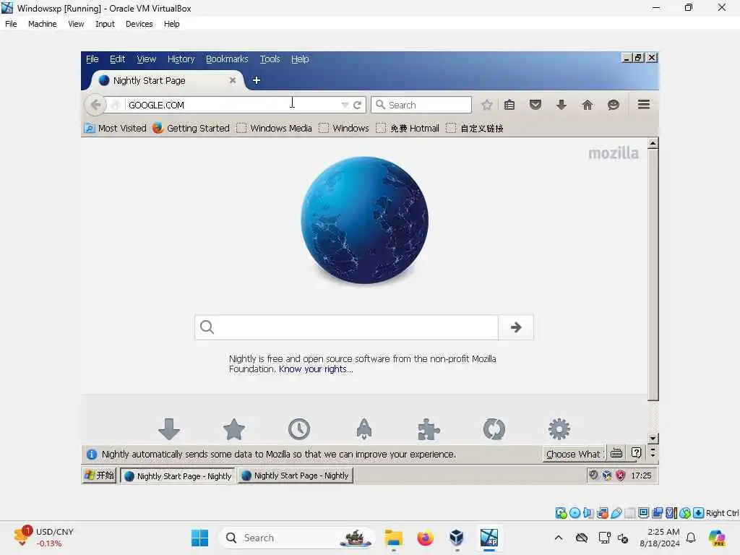The width and height of the screenshot is (740, 555).
Task: Open Getting Started bookmark
Action: [191, 128]
